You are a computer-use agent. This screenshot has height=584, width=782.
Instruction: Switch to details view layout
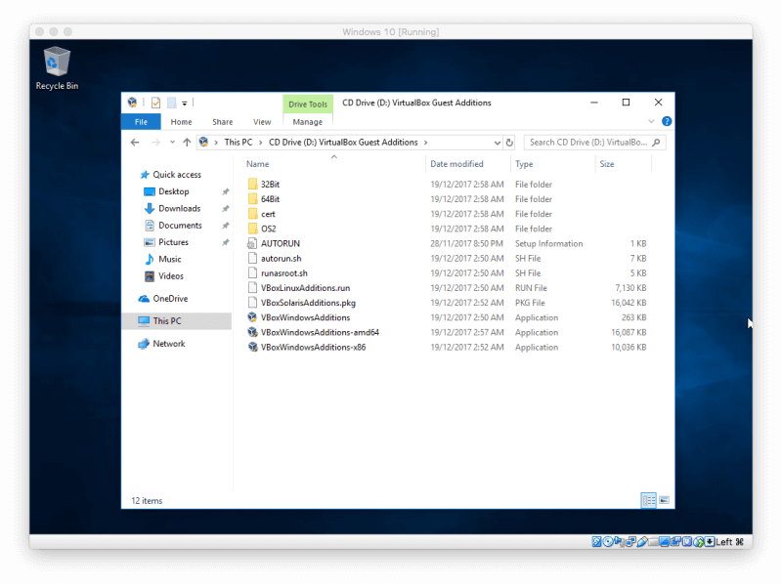[649, 500]
